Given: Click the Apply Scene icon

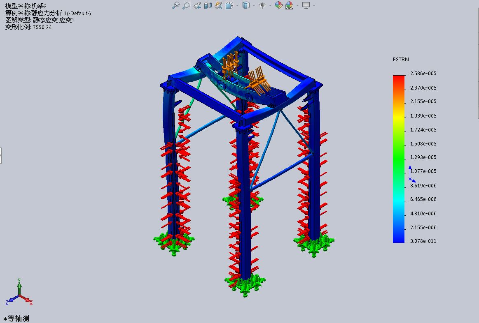Looking at the screenshot, I should click(289, 5).
